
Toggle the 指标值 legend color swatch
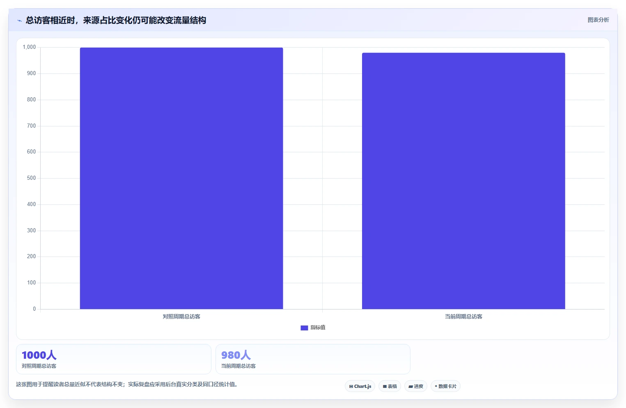click(304, 328)
